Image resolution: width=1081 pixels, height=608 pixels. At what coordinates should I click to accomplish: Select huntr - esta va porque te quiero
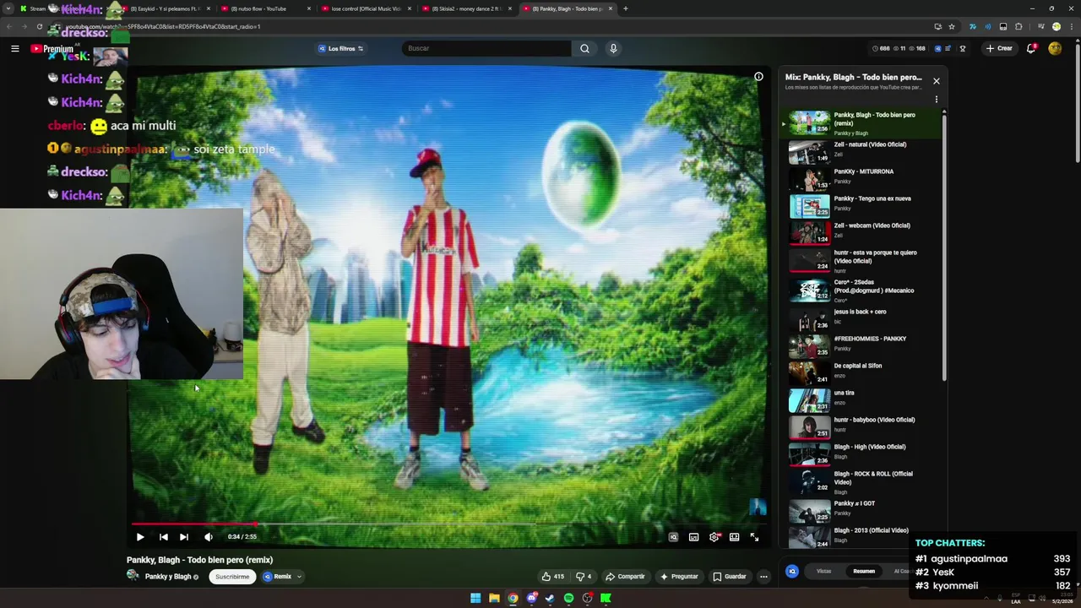[863, 260]
